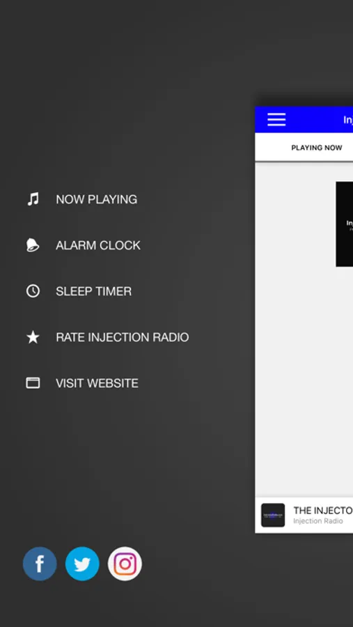353x627 pixels.
Task: Tap the large station artwork image
Action: coord(344,224)
